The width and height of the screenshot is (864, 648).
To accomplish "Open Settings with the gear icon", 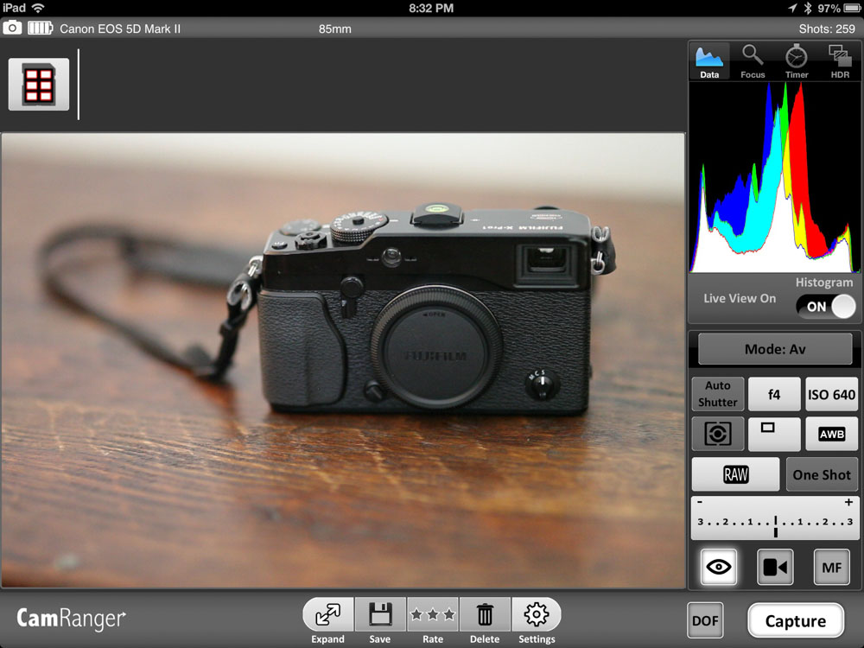I will point(537,615).
